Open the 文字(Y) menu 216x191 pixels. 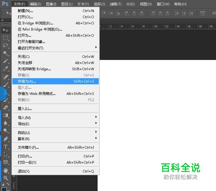coord(83,4)
